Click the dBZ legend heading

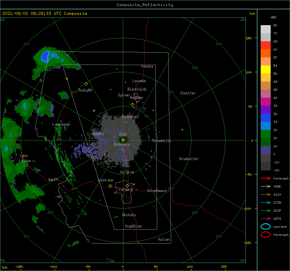(273, 17)
